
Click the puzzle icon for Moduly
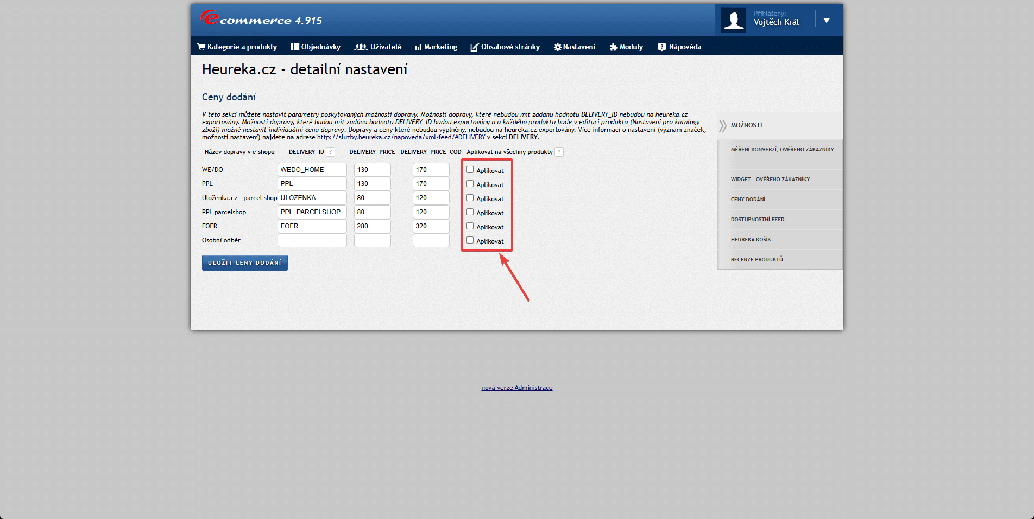pos(614,47)
